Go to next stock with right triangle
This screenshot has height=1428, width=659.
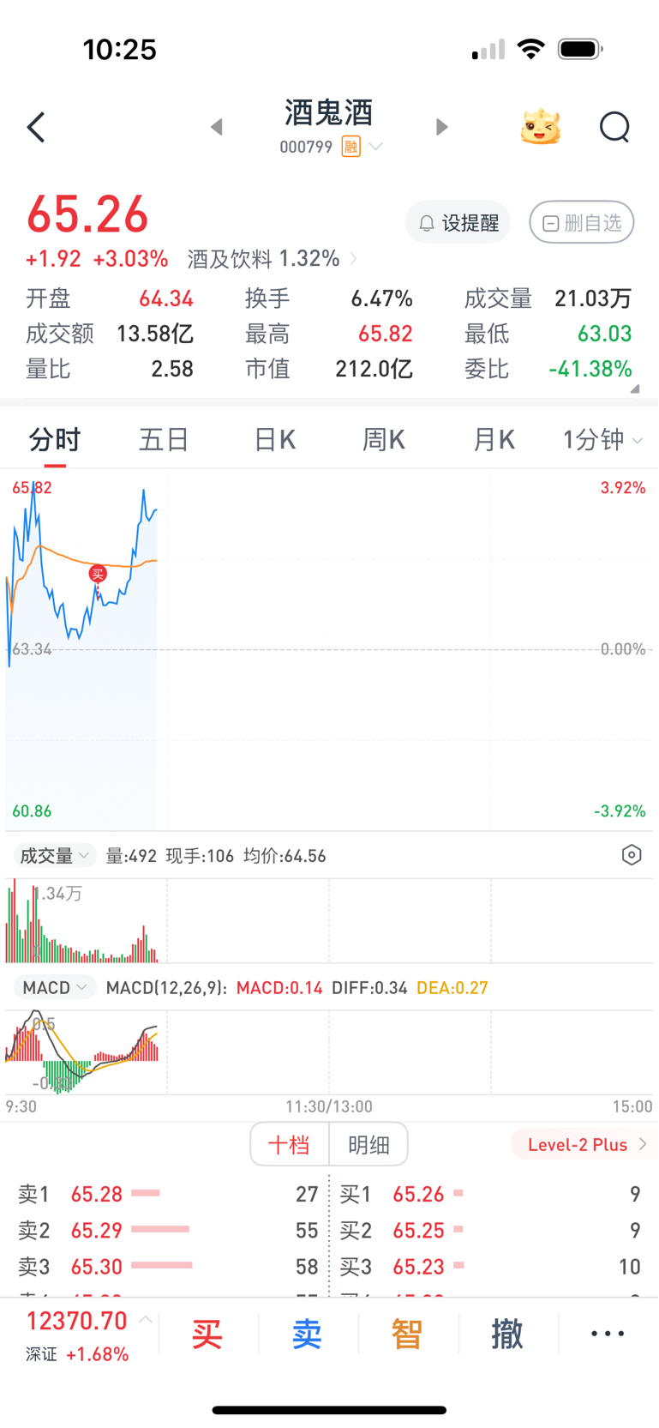click(441, 127)
